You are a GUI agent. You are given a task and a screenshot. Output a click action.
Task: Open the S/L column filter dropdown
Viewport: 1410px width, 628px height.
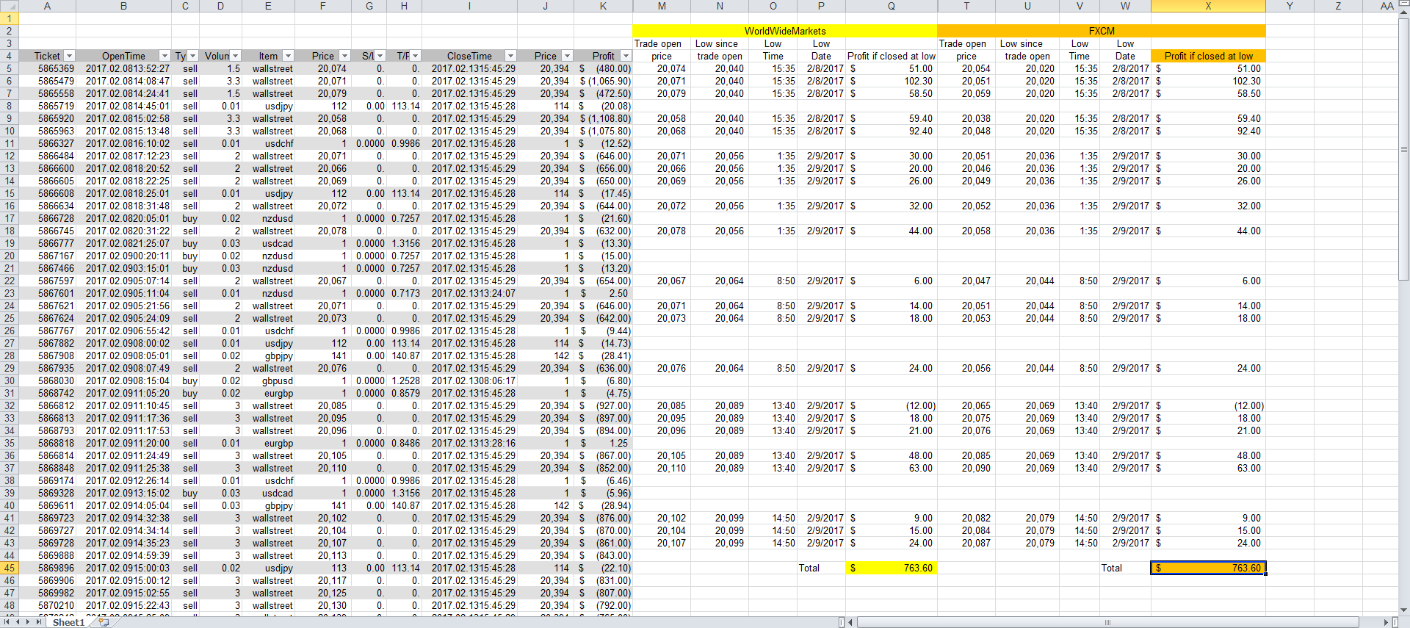380,56
